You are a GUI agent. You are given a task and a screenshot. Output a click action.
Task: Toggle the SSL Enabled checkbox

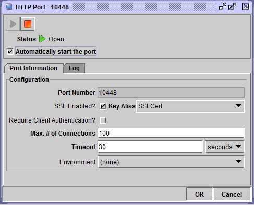tap(103, 106)
